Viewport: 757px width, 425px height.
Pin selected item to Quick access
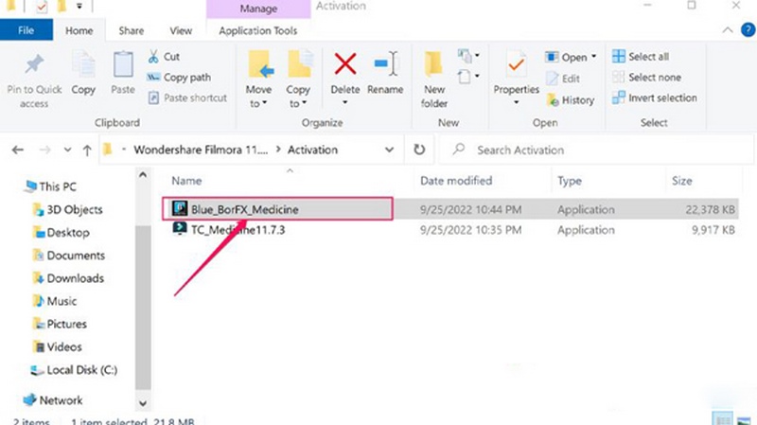click(34, 80)
